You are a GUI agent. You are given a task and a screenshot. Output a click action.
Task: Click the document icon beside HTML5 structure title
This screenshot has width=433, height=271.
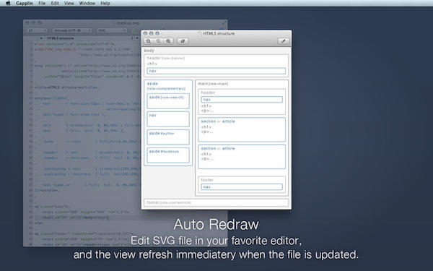(199, 34)
